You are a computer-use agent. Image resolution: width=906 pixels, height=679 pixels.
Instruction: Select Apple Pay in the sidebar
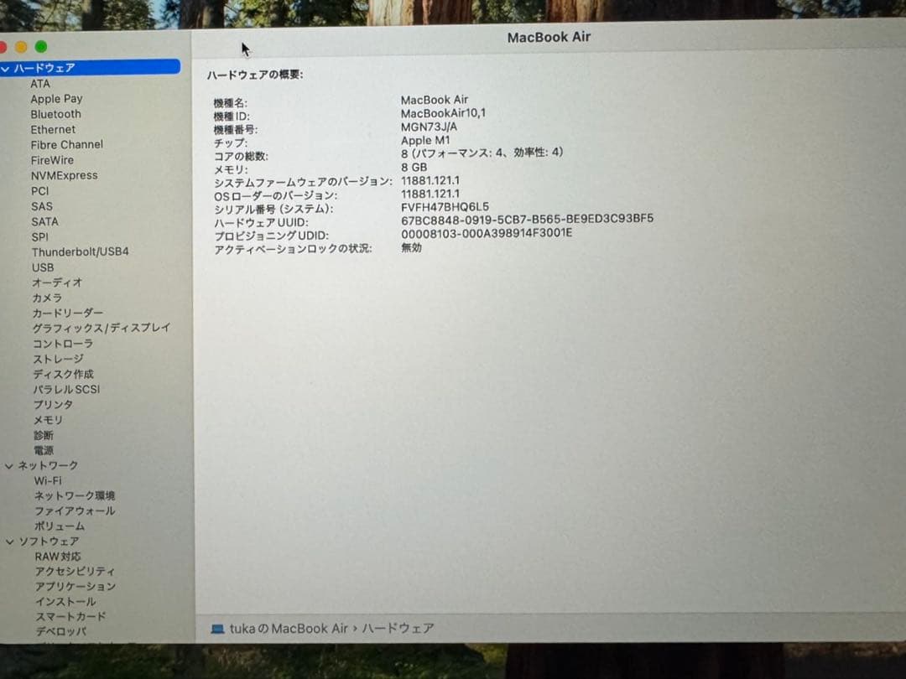pos(56,99)
